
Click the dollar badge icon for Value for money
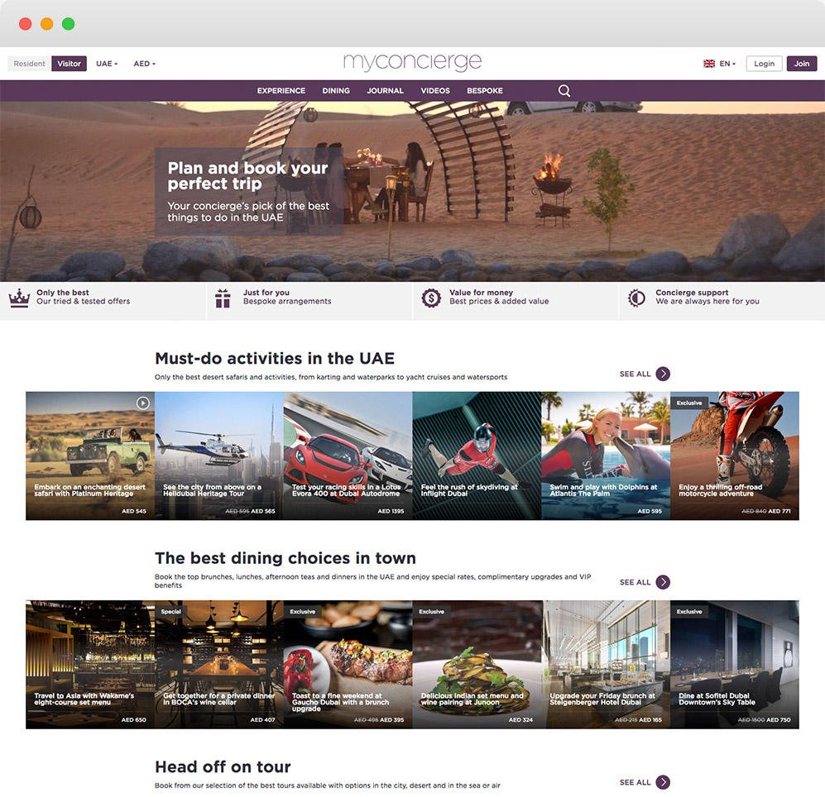[430, 298]
